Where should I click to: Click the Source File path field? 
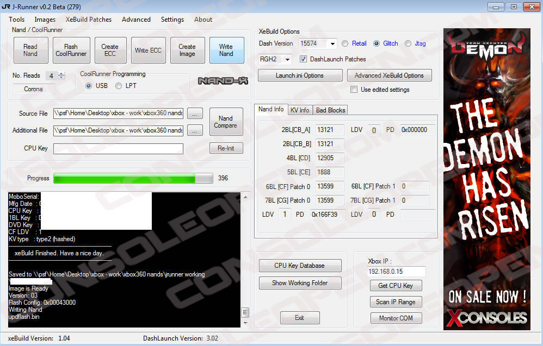pos(119,114)
